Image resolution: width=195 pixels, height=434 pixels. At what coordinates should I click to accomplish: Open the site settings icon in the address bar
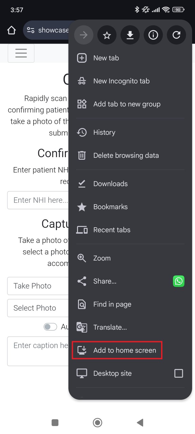pos(31,30)
